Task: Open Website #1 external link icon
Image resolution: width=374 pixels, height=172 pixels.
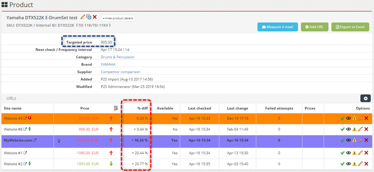Action: click(25, 153)
